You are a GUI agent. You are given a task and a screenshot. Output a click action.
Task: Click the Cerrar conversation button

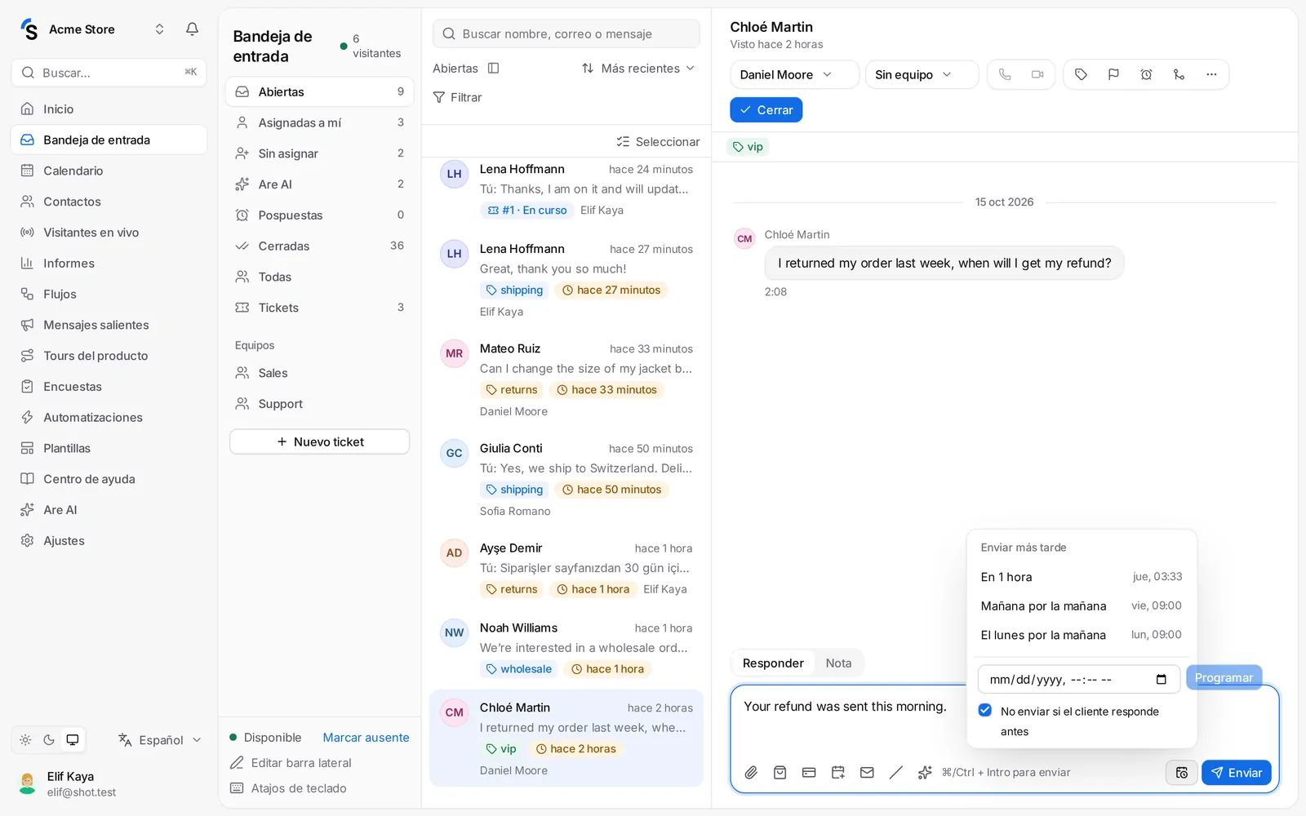(x=766, y=110)
